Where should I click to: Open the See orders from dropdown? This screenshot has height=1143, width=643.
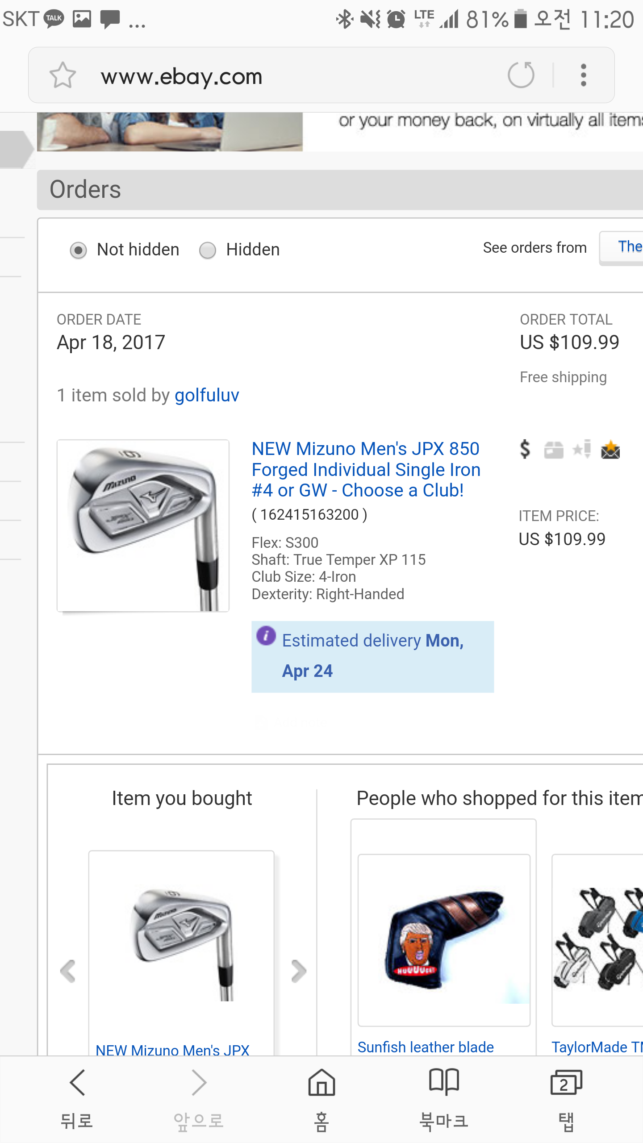(x=623, y=247)
